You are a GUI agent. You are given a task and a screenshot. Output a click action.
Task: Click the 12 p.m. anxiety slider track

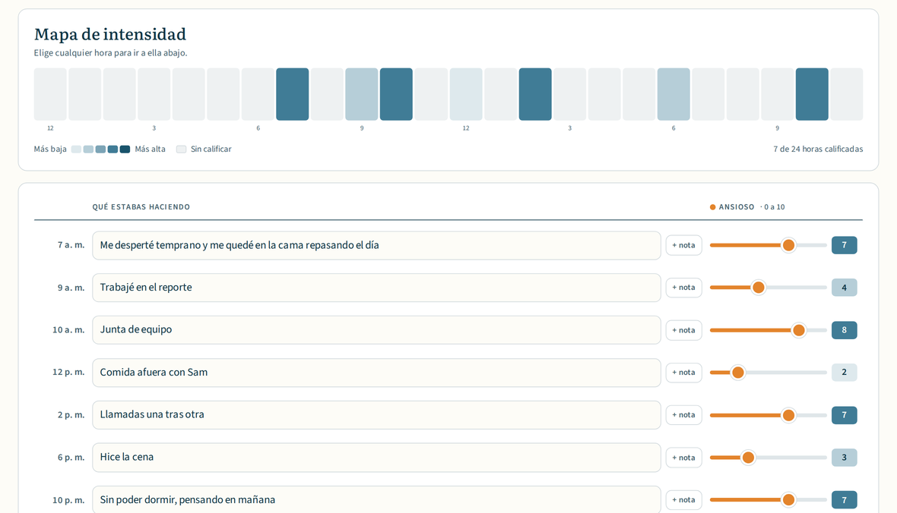click(x=769, y=373)
